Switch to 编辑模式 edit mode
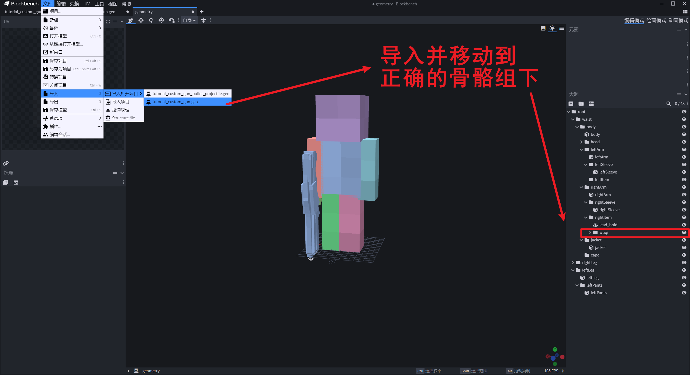The image size is (690, 375). [x=634, y=20]
